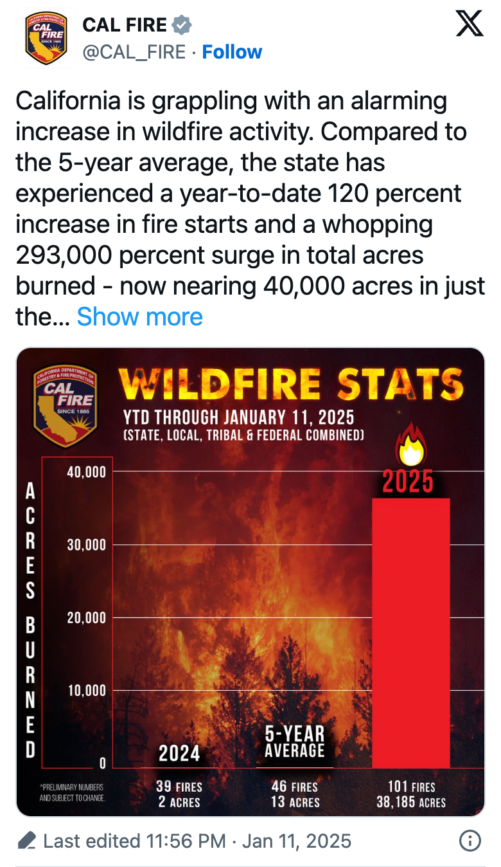Click the CAL FIRE shield logo in infographic

pos(64,407)
